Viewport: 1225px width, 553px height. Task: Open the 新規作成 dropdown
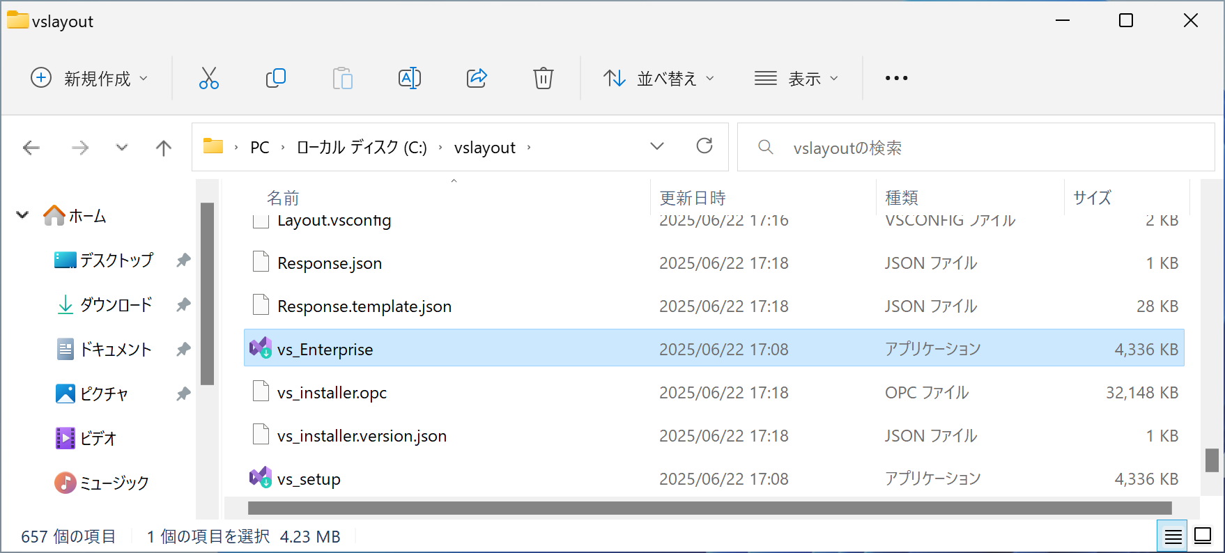(x=89, y=78)
